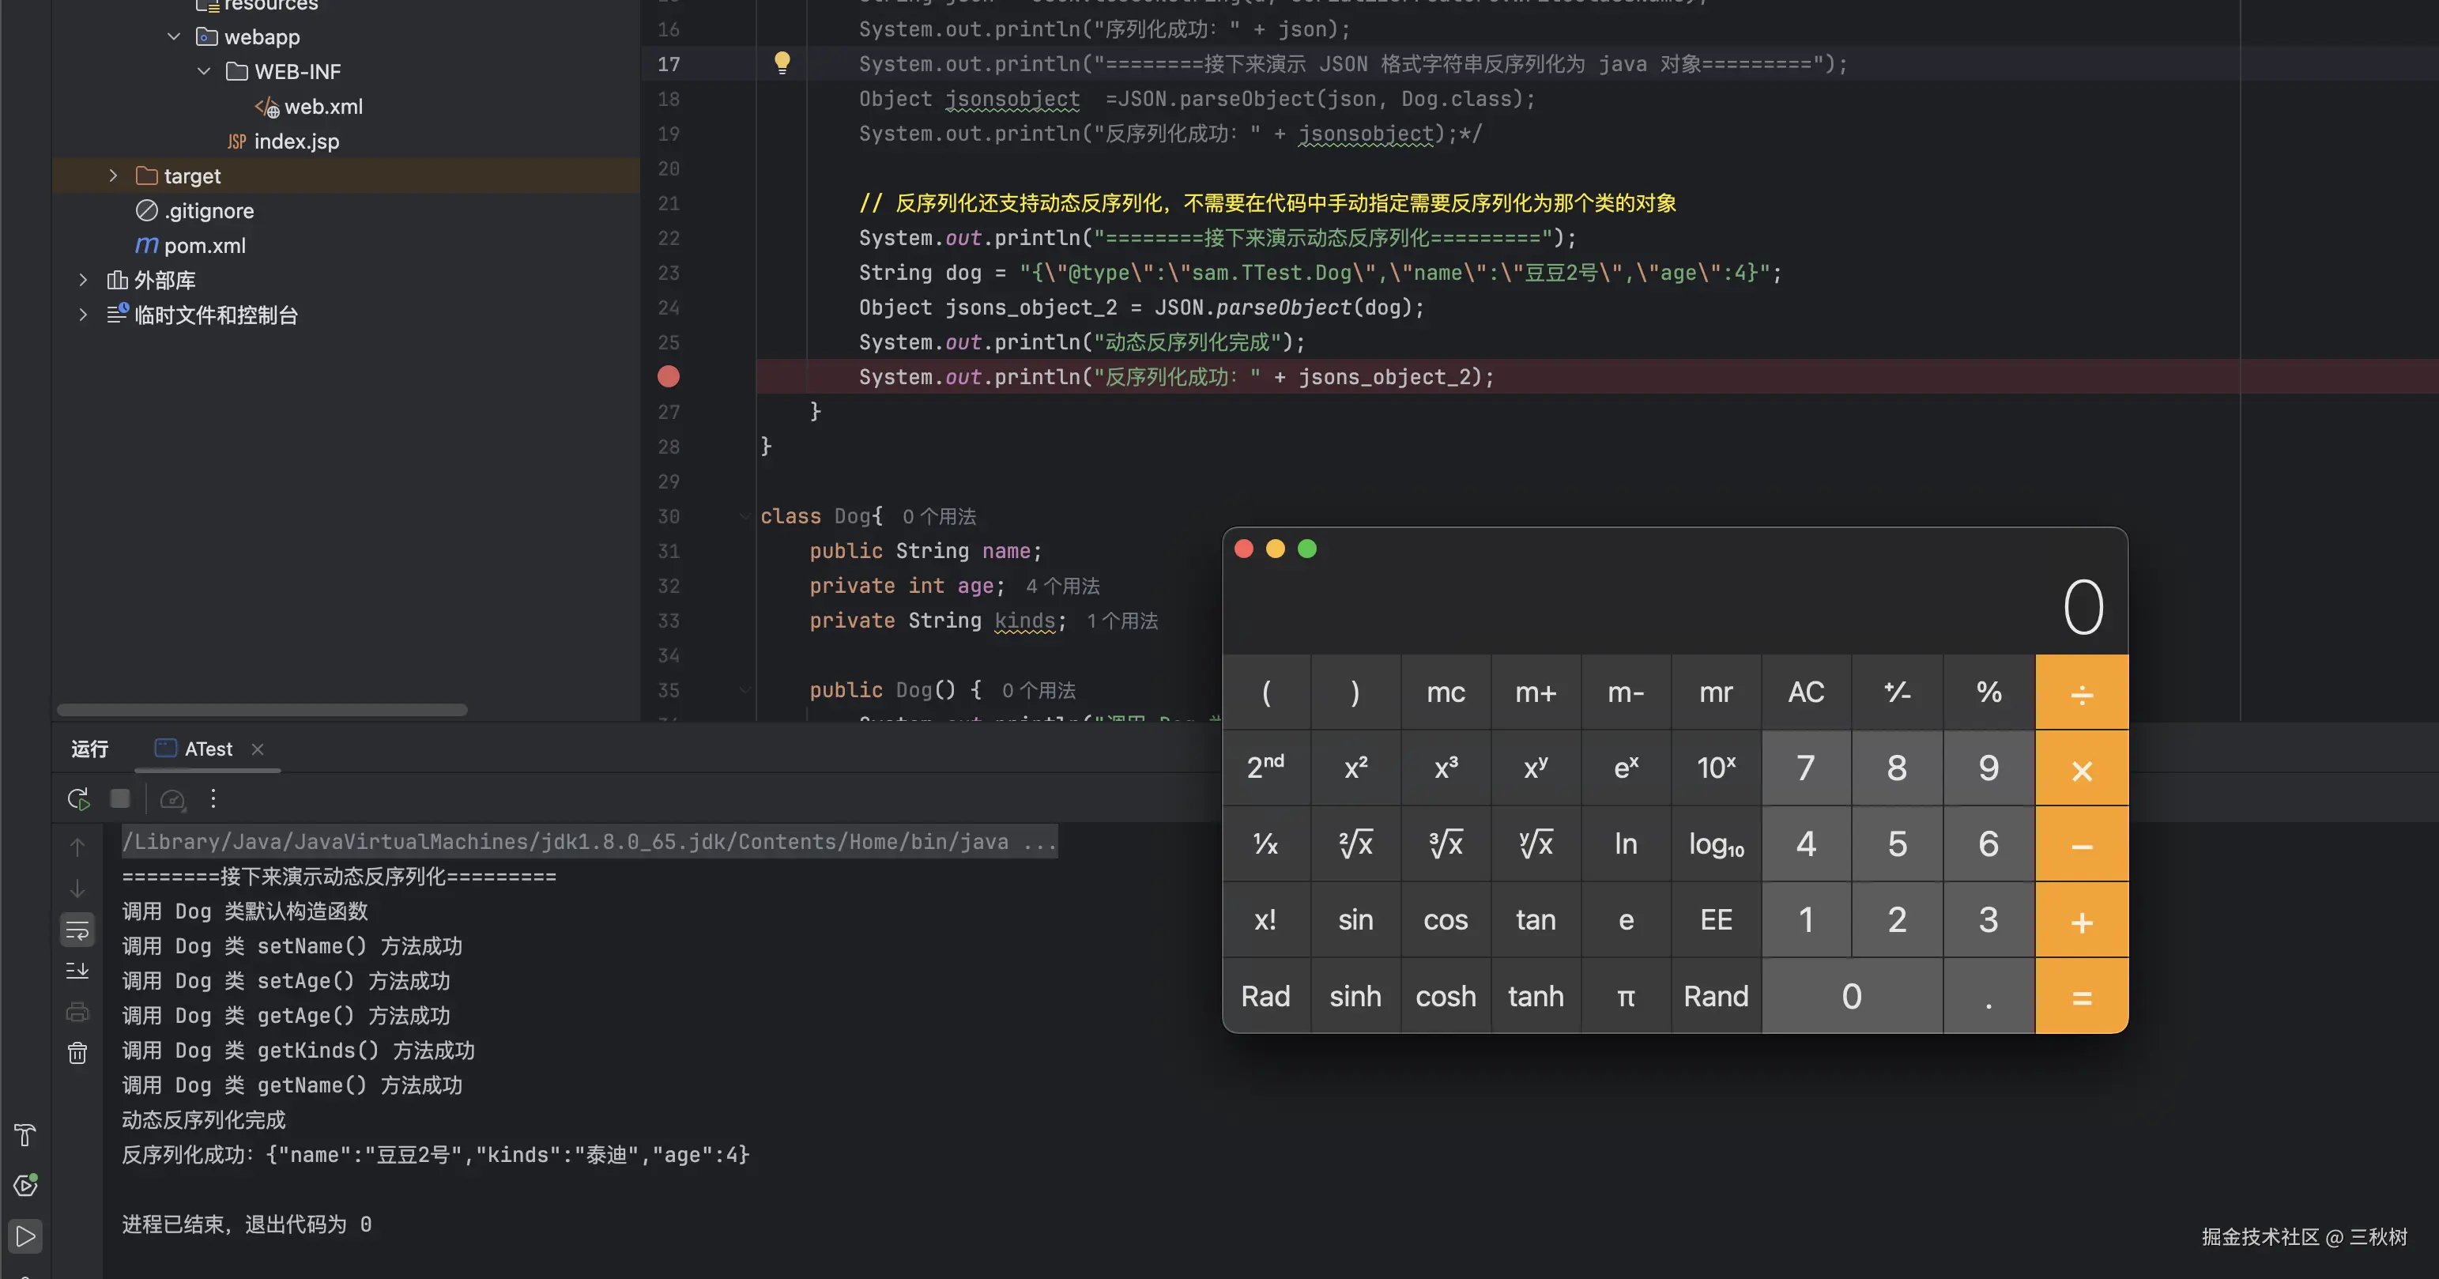The width and height of the screenshot is (2439, 1279).
Task: Click the print console output icon
Action: click(x=77, y=1012)
